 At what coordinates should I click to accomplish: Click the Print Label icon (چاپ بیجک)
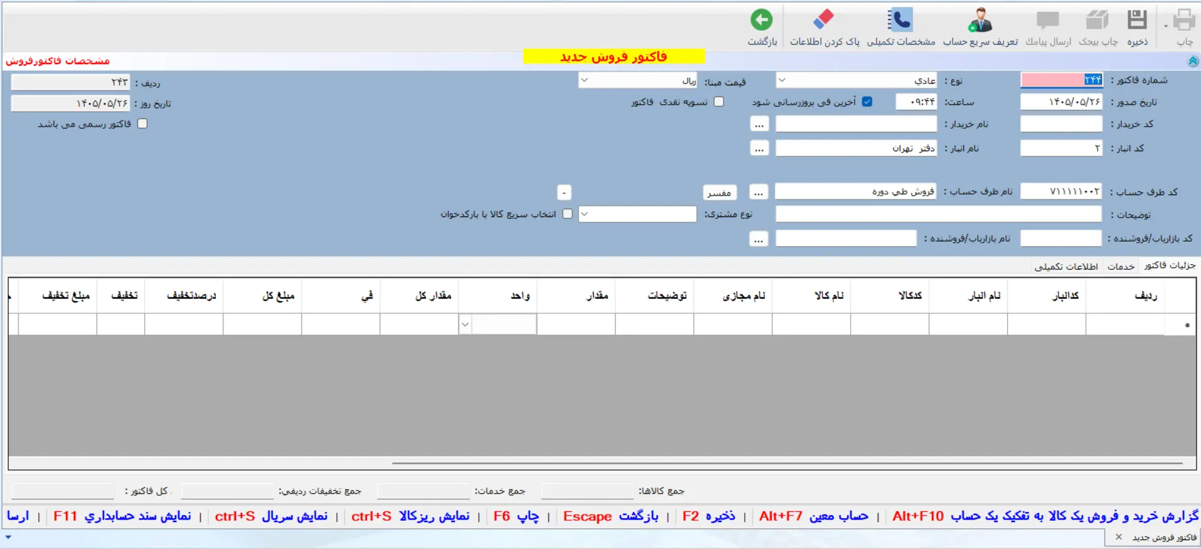(1097, 20)
